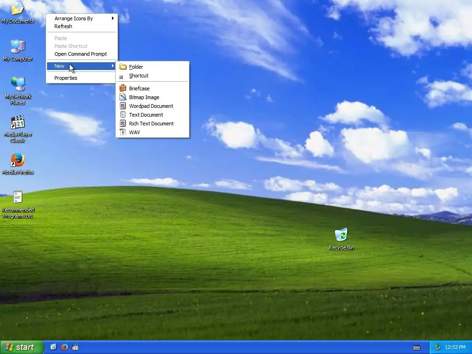This screenshot has height=354, width=472.
Task: Click the keyboard icon in the taskbar
Action: (x=417, y=348)
